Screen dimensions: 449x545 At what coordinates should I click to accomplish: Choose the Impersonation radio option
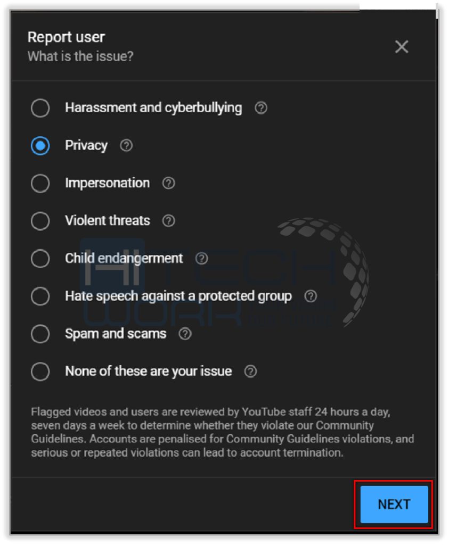coord(40,183)
